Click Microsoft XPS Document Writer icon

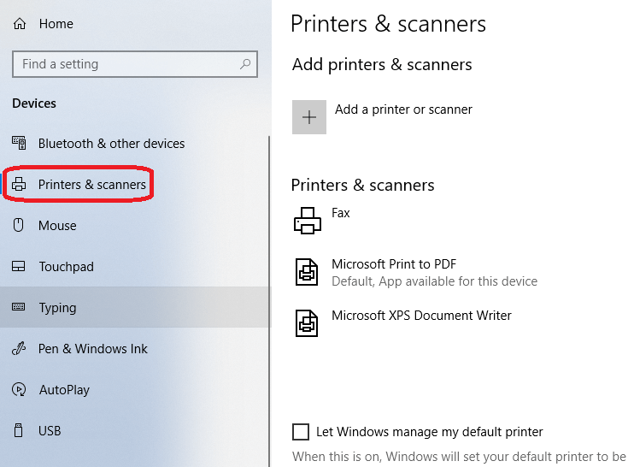307,323
